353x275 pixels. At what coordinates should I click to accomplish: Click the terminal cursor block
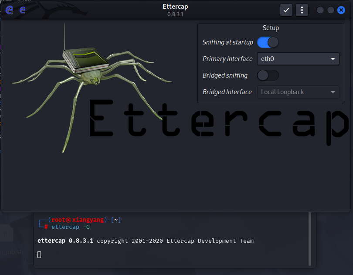[x=39, y=255]
